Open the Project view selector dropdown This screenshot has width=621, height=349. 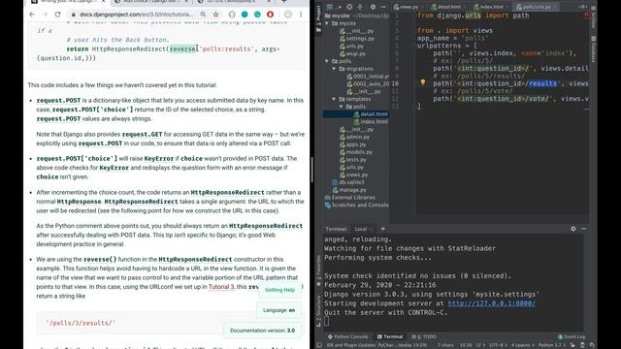pos(334,7)
